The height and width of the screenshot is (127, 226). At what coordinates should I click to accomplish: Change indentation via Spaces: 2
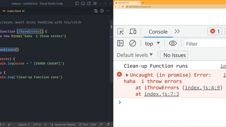pyautogui.click(x=24, y=125)
